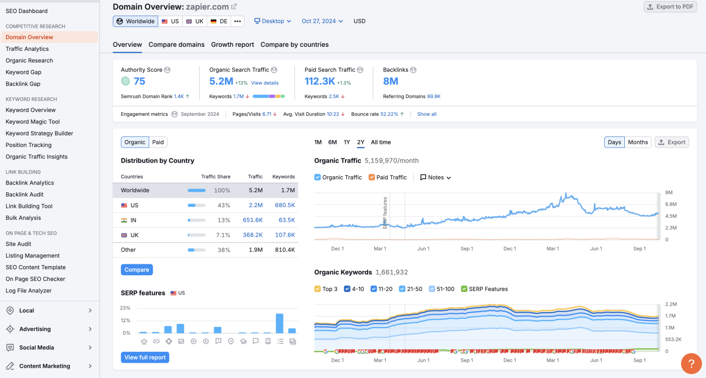
Task: Click the plain speech-bubble SERP feature icon
Action: coord(256,341)
